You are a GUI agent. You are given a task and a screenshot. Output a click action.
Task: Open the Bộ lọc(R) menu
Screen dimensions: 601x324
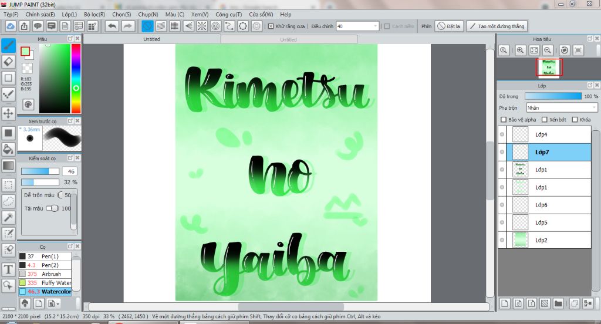click(94, 14)
